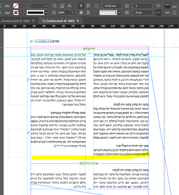This screenshot has width=179, height=195.
Task: Open the stroke style dropdown
Action: pos(47,12)
